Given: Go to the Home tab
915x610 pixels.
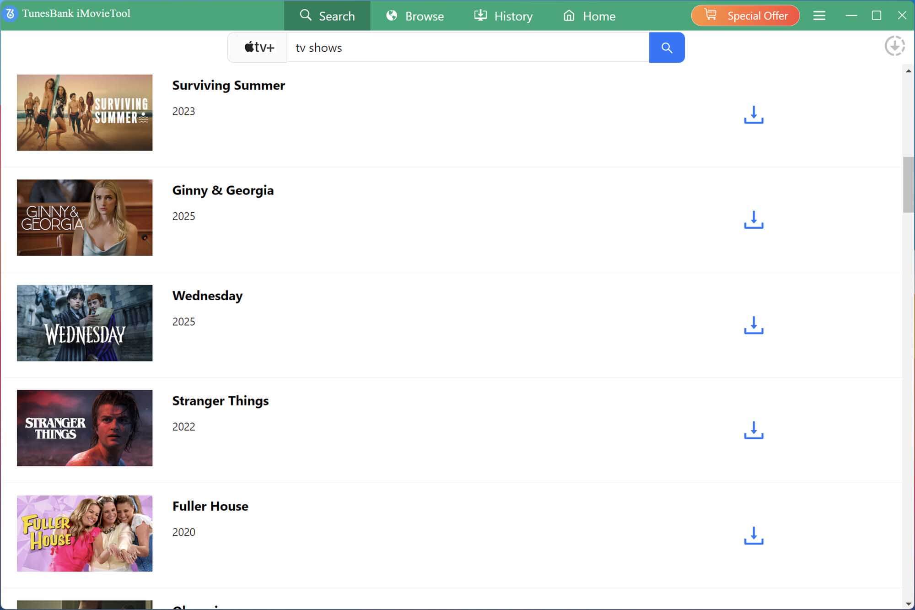Looking at the screenshot, I should click(589, 16).
